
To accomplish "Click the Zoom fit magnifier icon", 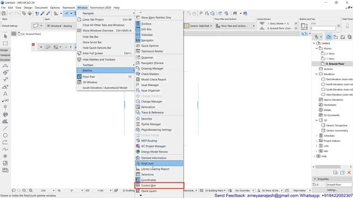I will click(31, 190).
